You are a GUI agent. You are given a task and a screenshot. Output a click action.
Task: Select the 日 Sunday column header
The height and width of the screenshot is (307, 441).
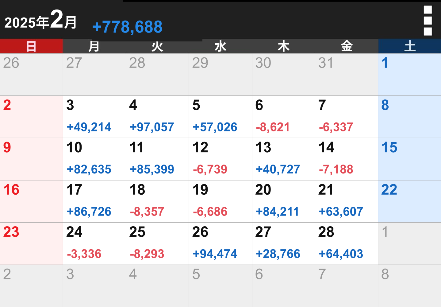pyautogui.click(x=31, y=46)
